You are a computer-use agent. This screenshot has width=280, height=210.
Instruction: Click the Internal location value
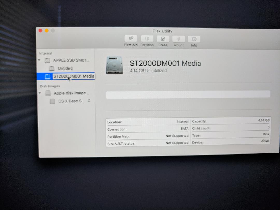coord(183,121)
